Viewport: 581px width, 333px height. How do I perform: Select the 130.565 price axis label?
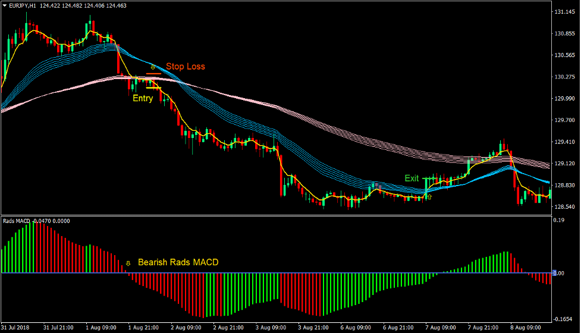[564, 55]
